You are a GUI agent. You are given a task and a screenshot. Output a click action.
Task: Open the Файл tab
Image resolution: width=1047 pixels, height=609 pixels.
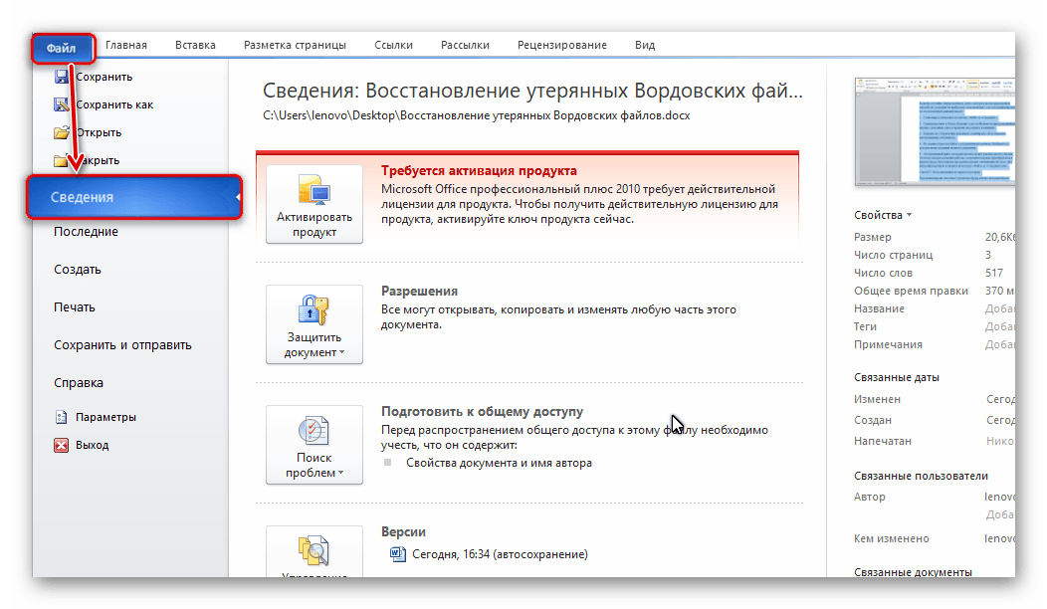coord(62,48)
